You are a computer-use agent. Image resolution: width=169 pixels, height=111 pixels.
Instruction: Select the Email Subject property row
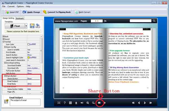coord(21,81)
